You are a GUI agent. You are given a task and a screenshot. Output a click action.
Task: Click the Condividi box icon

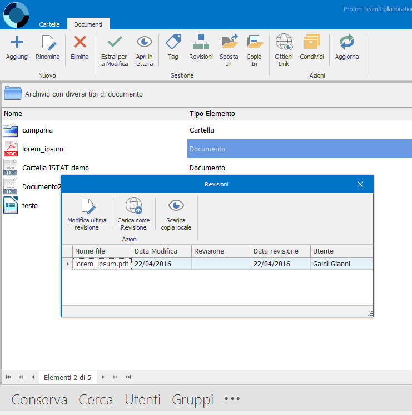(x=312, y=42)
